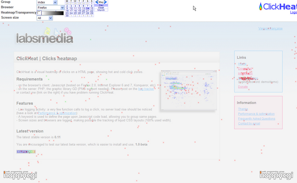Click the small ClickHeat badge under Latest version
The width and height of the screenshot is (297, 183).
pyautogui.click(x=26, y=152)
